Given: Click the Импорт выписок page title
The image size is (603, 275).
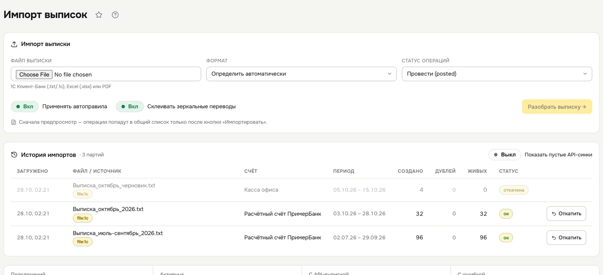Looking at the screenshot, I should pyautogui.click(x=46, y=15).
